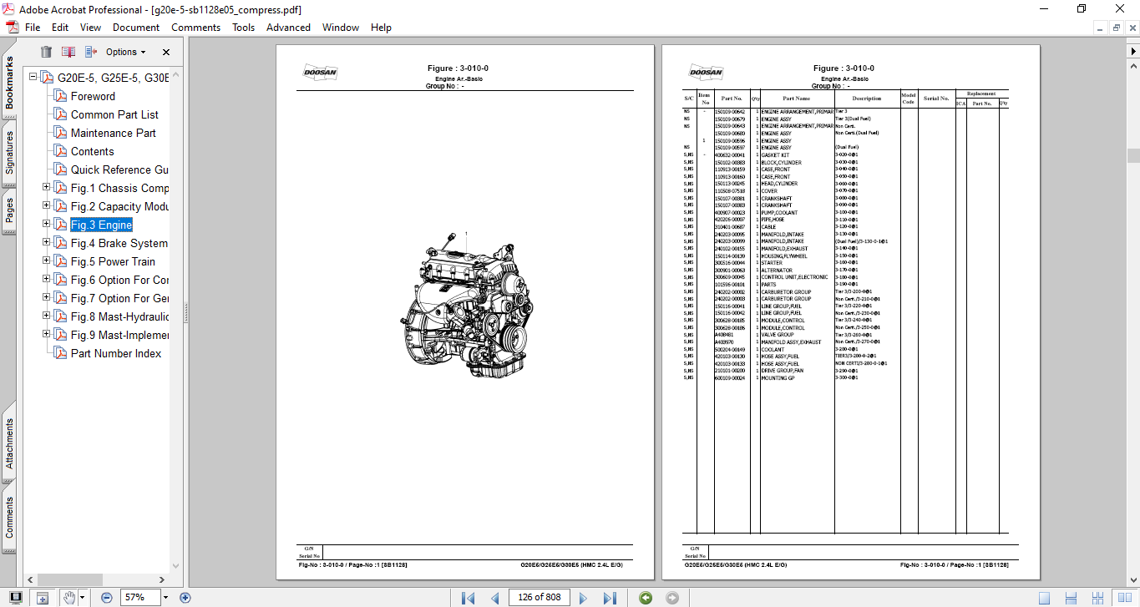Expand the Fig.4 Brake System bookmark
This screenshot has width=1140, height=607.
click(47, 243)
